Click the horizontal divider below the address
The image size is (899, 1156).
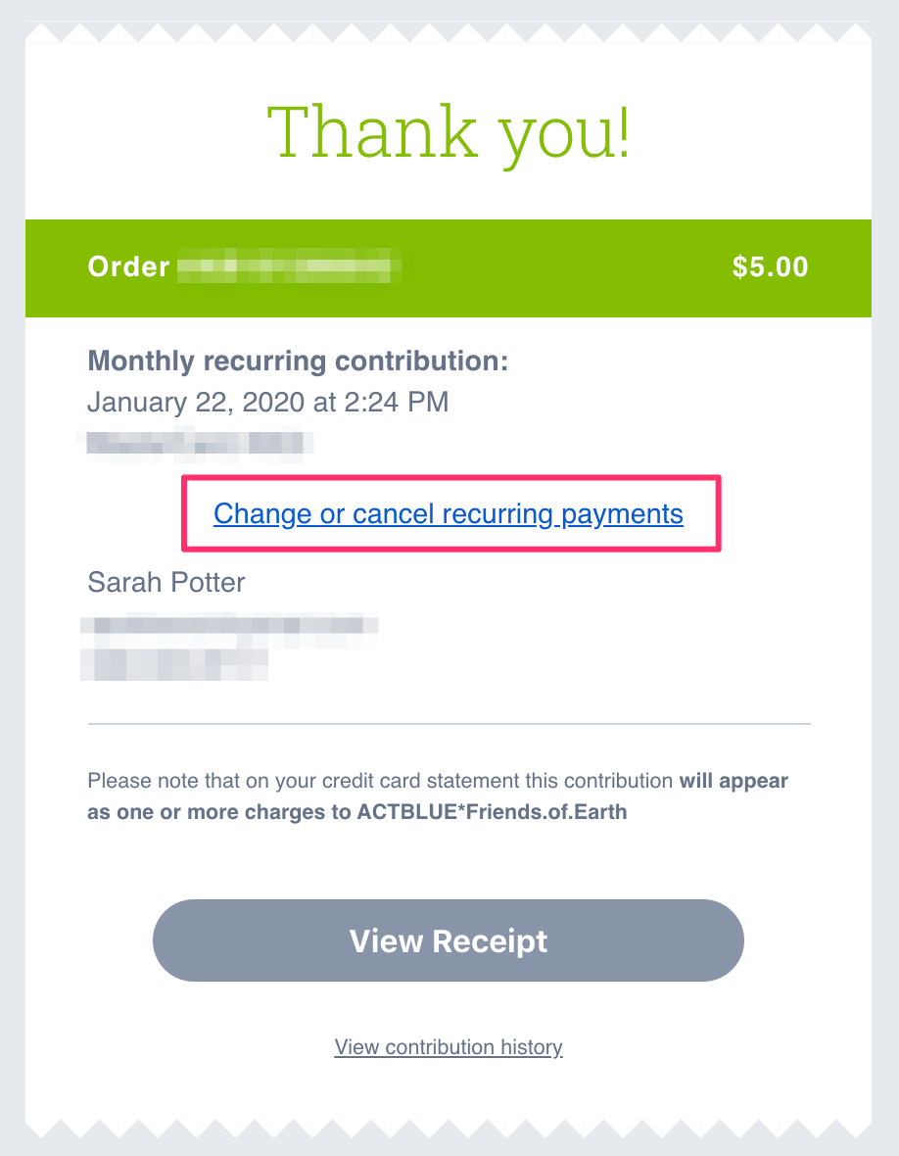pyautogui.click(x=449, y=724)
